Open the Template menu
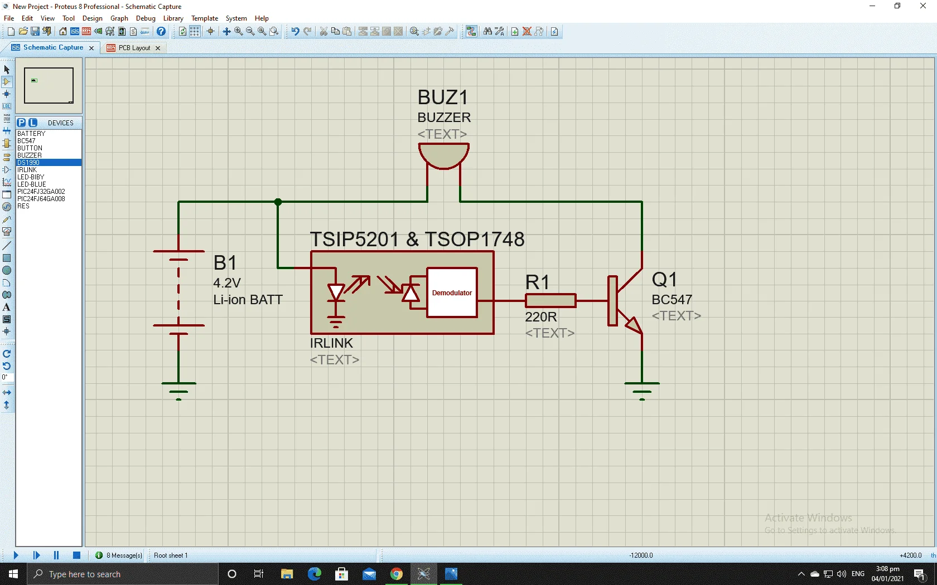This screenshot has width=937, height=585. coord(205,18)
